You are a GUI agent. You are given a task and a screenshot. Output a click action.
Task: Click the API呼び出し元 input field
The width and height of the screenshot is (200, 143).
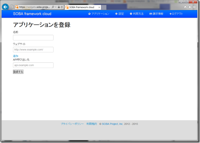tap(33, 65)
